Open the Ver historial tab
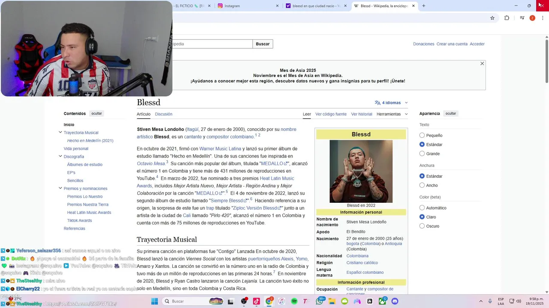 [x=362, y=114]
